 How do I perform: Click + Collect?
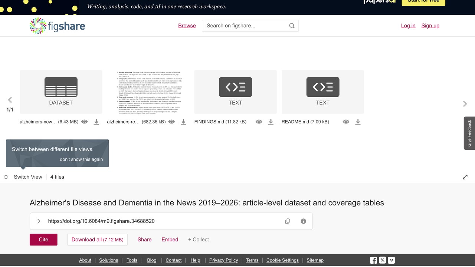click(199, 240)
